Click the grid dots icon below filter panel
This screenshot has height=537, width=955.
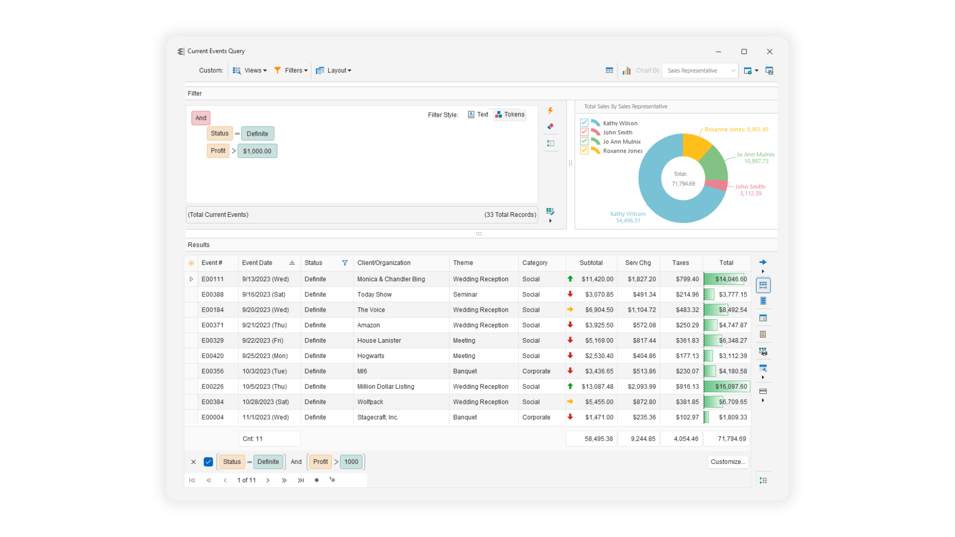pos(550,211)
